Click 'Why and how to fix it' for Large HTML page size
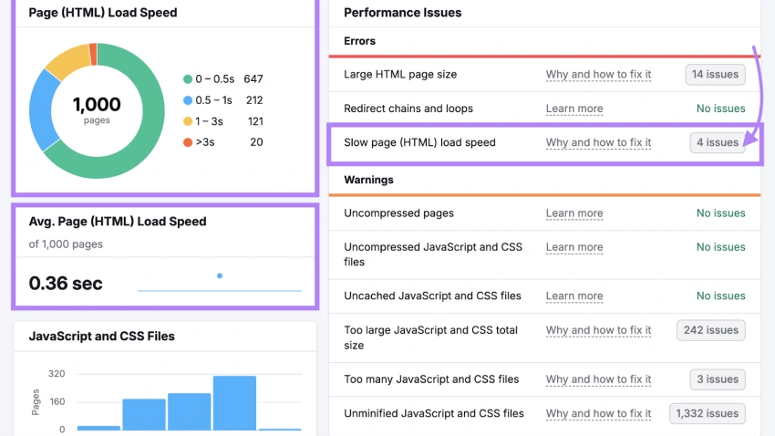This screenshot has height=436, width=775. (x=598, y=75)
